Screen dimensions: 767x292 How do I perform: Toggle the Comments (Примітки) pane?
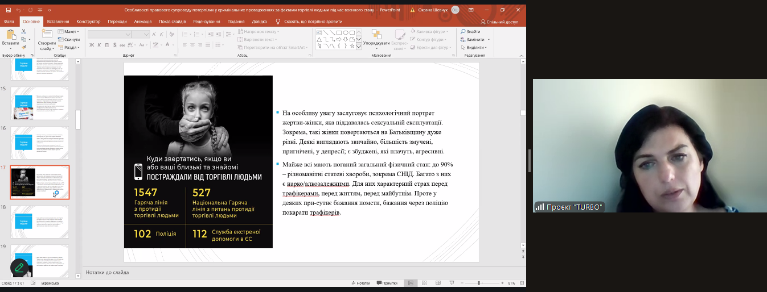click(x=387, y=283)
